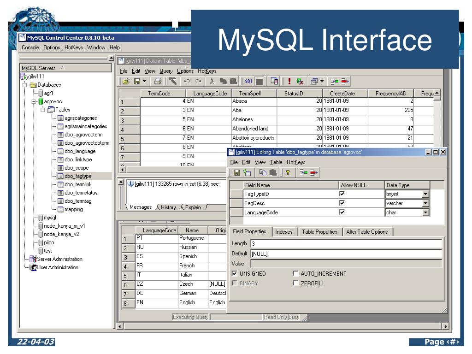Click the Print icon in the data window toolbar
Image resolution: width=472 pixels, height=354 pixels.
pyautogui.click(x=158, y=81)
